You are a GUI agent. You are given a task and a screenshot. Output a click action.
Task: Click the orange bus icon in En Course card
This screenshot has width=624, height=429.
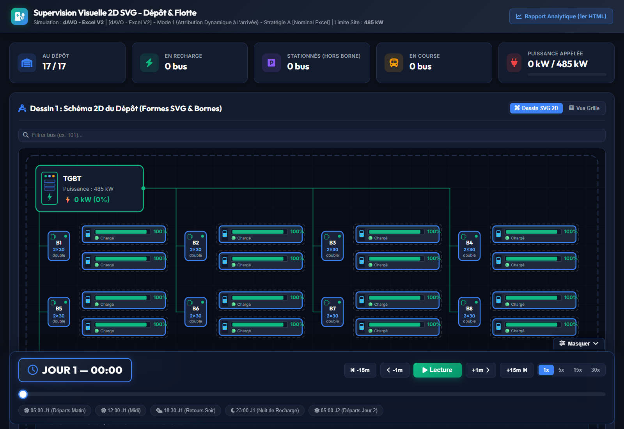coord(394,63)
